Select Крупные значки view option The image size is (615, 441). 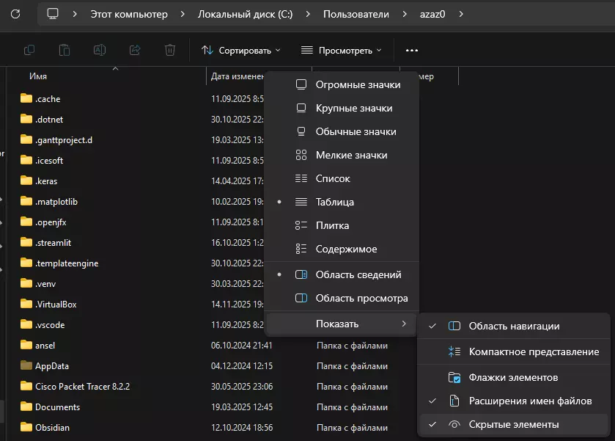353,108
